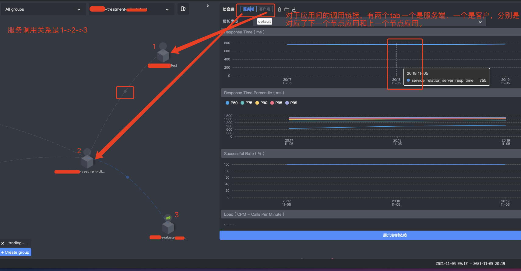Screen dimensions: 521x271
Task: Click the evaluate node label text
Action: 168,237
